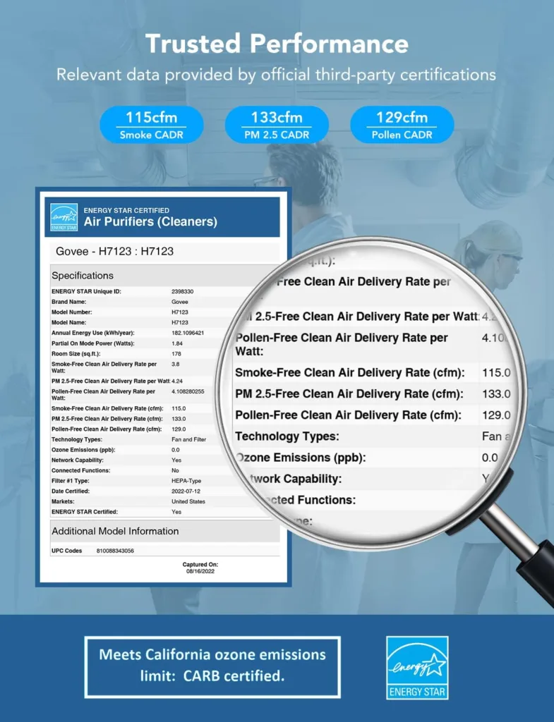Click the date value 2022-07-12

186,491
